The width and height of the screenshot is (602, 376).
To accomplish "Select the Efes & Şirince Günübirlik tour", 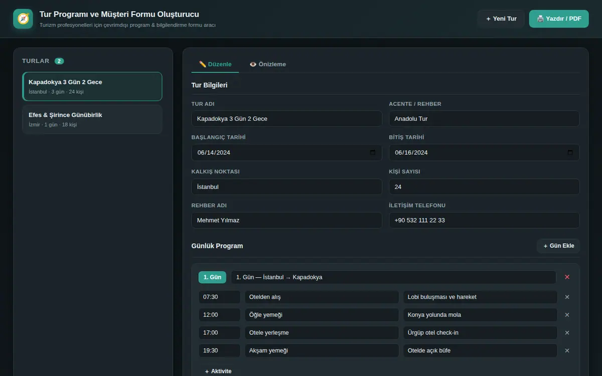I will [x=92, y=119].
